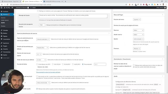
Task: Toggle delete booking data on deactivation checkbox
Action: 134,65
